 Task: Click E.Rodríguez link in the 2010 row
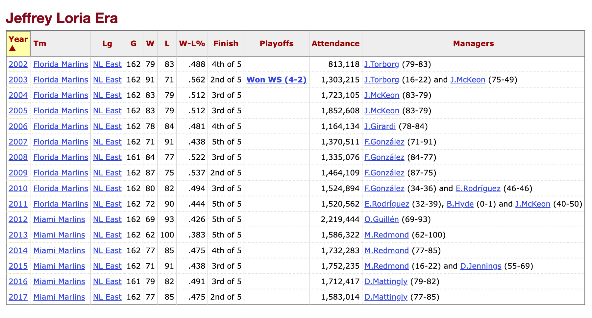[478, 189]
